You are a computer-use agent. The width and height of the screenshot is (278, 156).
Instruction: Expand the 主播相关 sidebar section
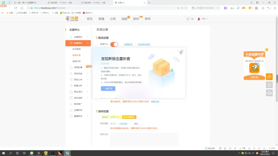point(88,37)
